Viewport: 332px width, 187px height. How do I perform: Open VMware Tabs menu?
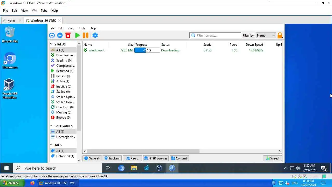point(44,11)
